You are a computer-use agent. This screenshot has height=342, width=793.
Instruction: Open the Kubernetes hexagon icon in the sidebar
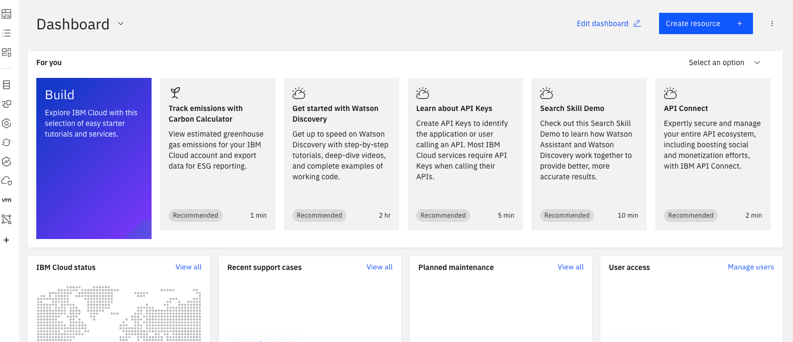pyautogui.click(x=6, y=123)
